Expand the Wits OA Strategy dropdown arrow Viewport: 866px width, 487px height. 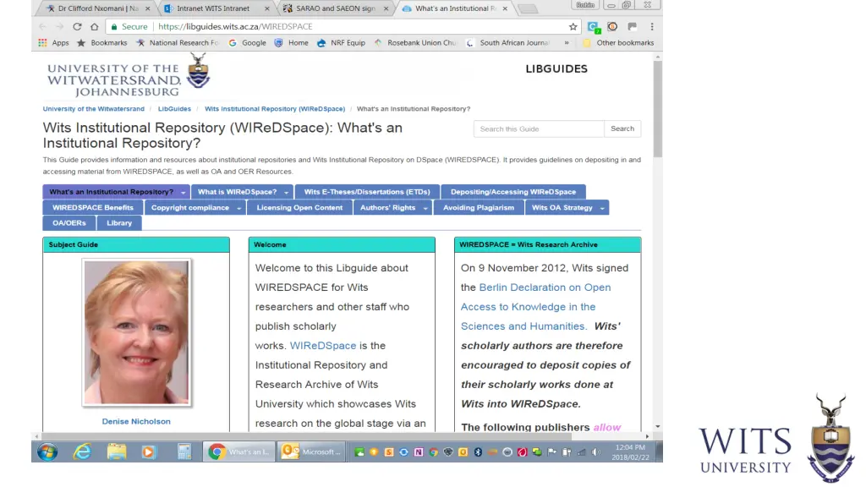(x=602, y=208)
